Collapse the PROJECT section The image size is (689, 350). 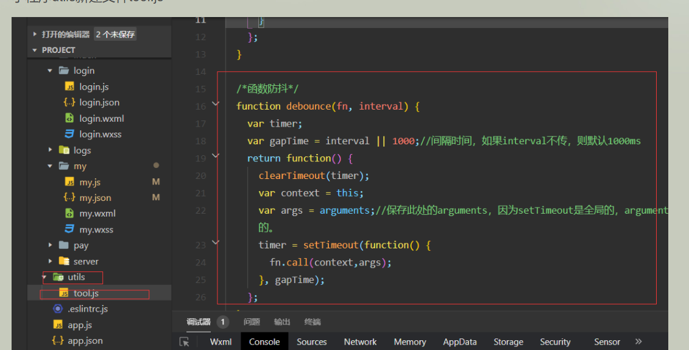35,50
